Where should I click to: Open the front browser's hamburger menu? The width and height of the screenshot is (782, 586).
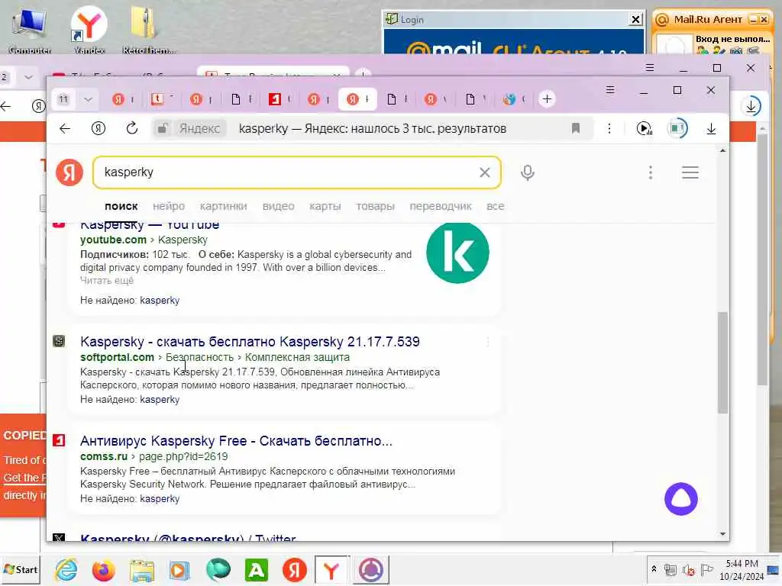point(610,90)
